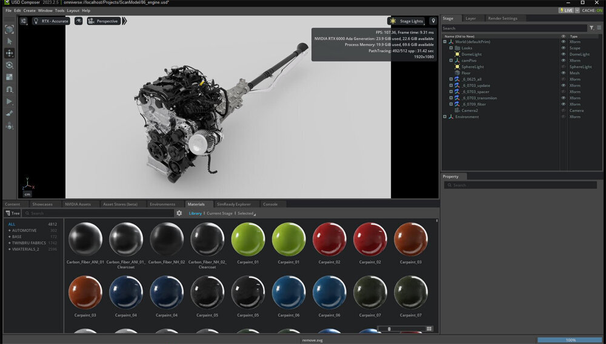This screenshot has width=606, height=344.
Task: Click the waypoint pin icon in viewport
Action: point(433,21)
